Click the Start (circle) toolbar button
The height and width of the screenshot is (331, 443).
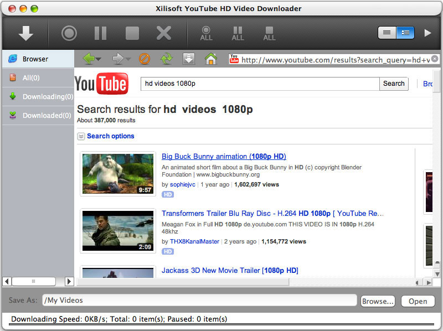click(x=69, y=33)
